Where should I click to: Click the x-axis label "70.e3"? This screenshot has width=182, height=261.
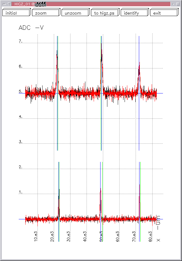point(134,236)
